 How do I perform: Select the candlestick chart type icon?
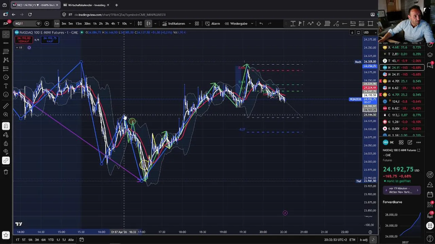149,23
